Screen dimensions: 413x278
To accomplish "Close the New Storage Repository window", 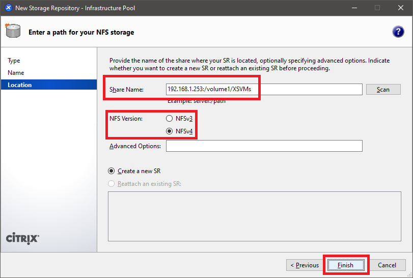I will point(401,8).
